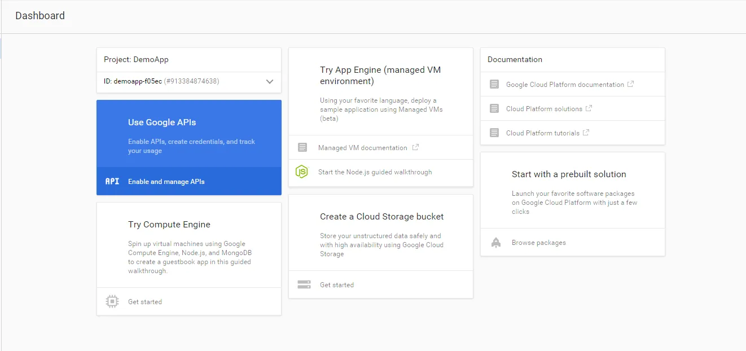
Task: Click the Cloud Storage bucket icon
Action: (x=304, y=285)
